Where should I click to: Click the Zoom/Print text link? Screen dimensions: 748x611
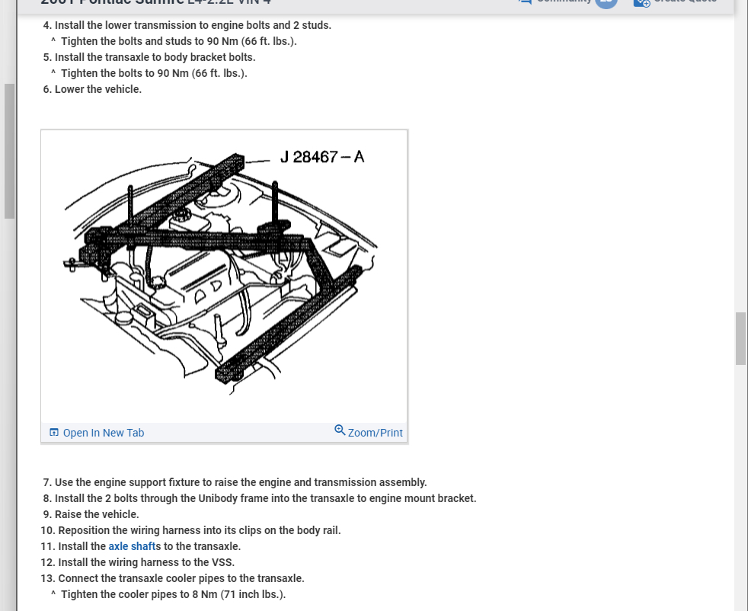(x=375, y=433)
